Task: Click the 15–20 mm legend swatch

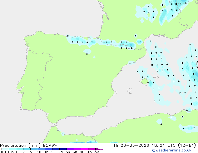Action: click(48, 149)
